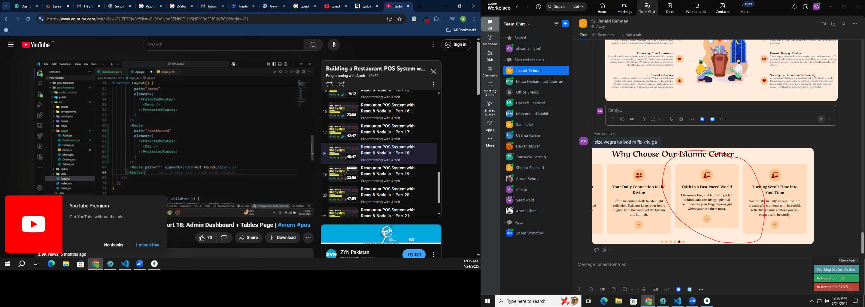
Task: Open the Mentions sidebar section
Action: pyautogui.click(x=490, y=40)
